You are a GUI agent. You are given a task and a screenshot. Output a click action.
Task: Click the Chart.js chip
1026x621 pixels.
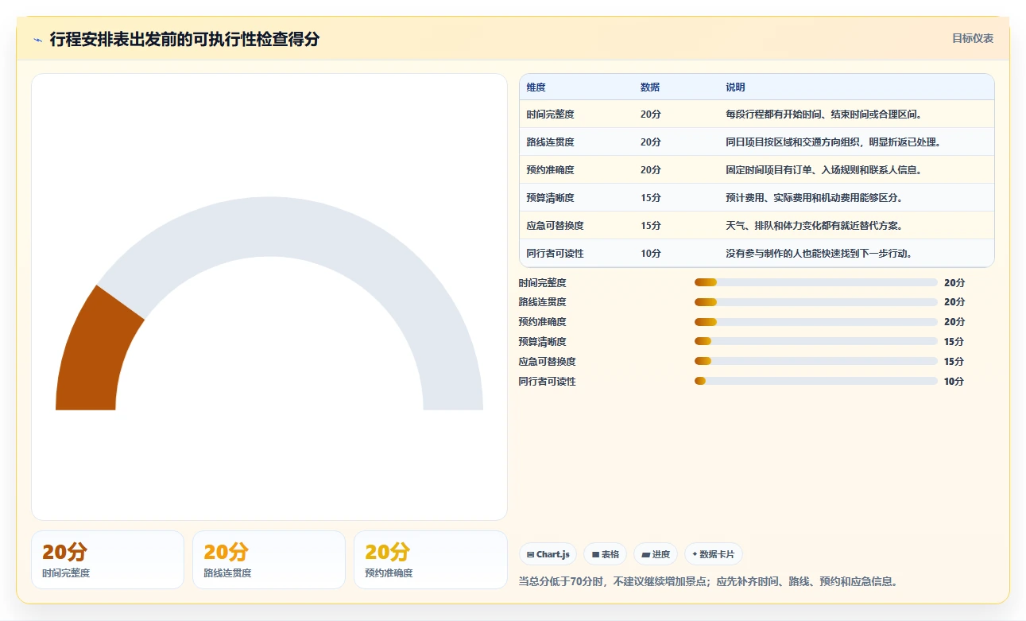tap(548, 554)
